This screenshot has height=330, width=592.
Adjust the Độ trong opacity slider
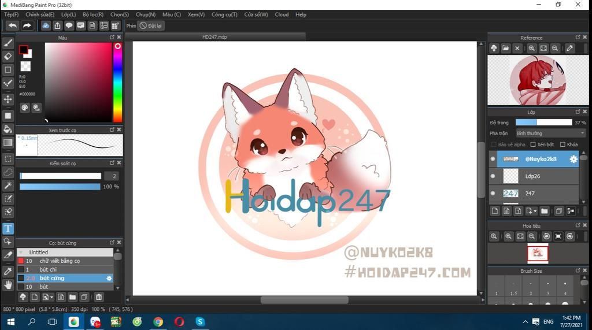(543, 123)
